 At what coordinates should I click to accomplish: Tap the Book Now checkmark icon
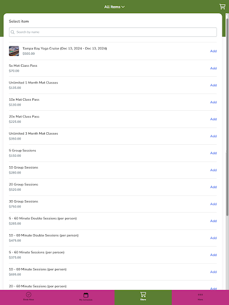pyautogui.click(x=29, y=294)
